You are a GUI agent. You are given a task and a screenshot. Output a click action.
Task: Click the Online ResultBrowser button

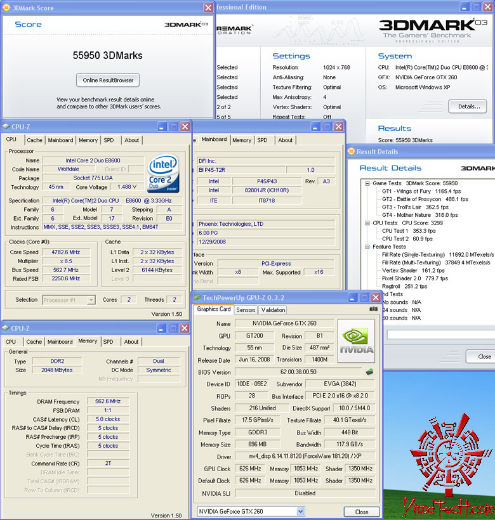[x=108, y=81]
